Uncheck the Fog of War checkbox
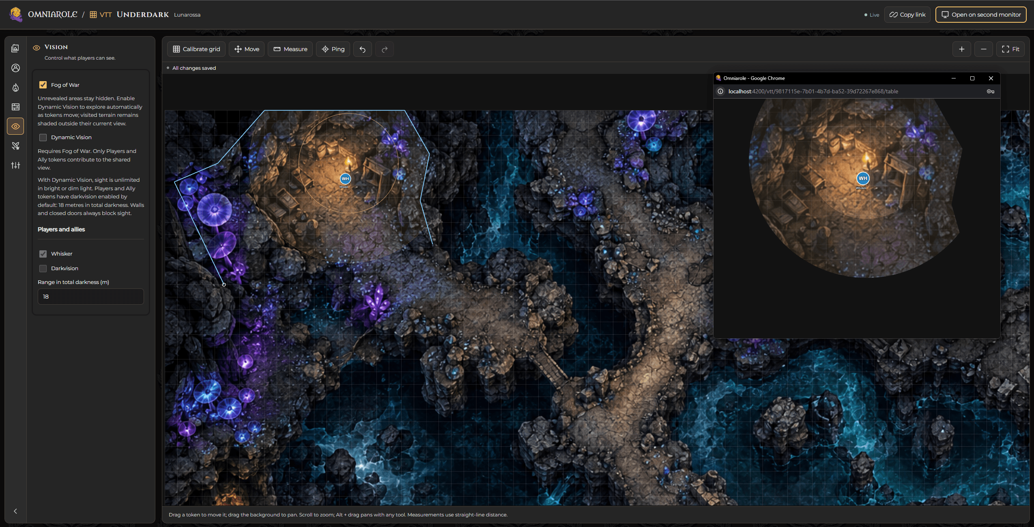Screen dimensions: 1034x527 tap(43, 85)
